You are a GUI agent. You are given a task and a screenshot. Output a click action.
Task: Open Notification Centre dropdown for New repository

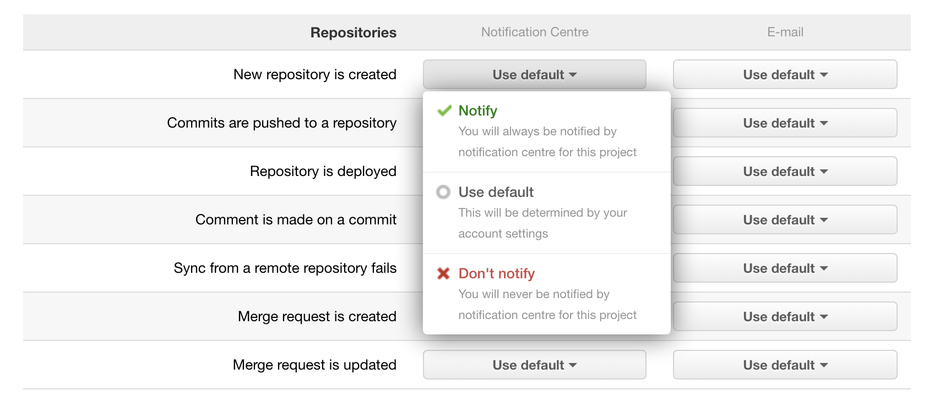pos(534,75)
